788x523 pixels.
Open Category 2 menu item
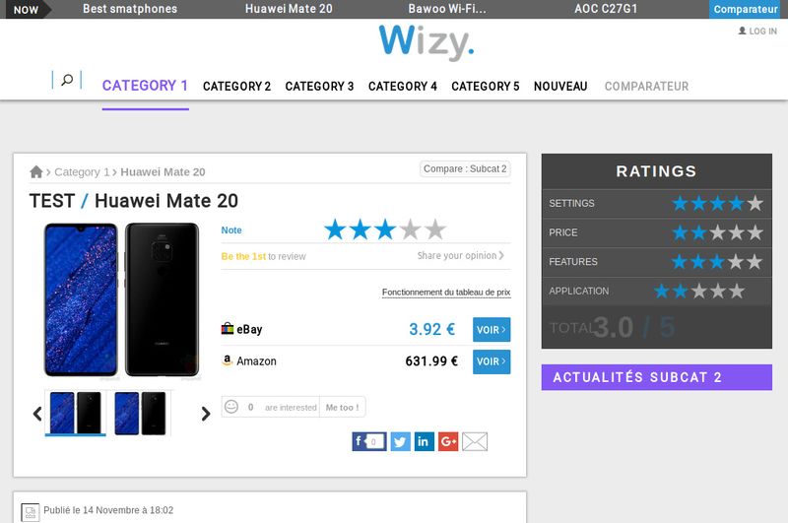point(236,87)
